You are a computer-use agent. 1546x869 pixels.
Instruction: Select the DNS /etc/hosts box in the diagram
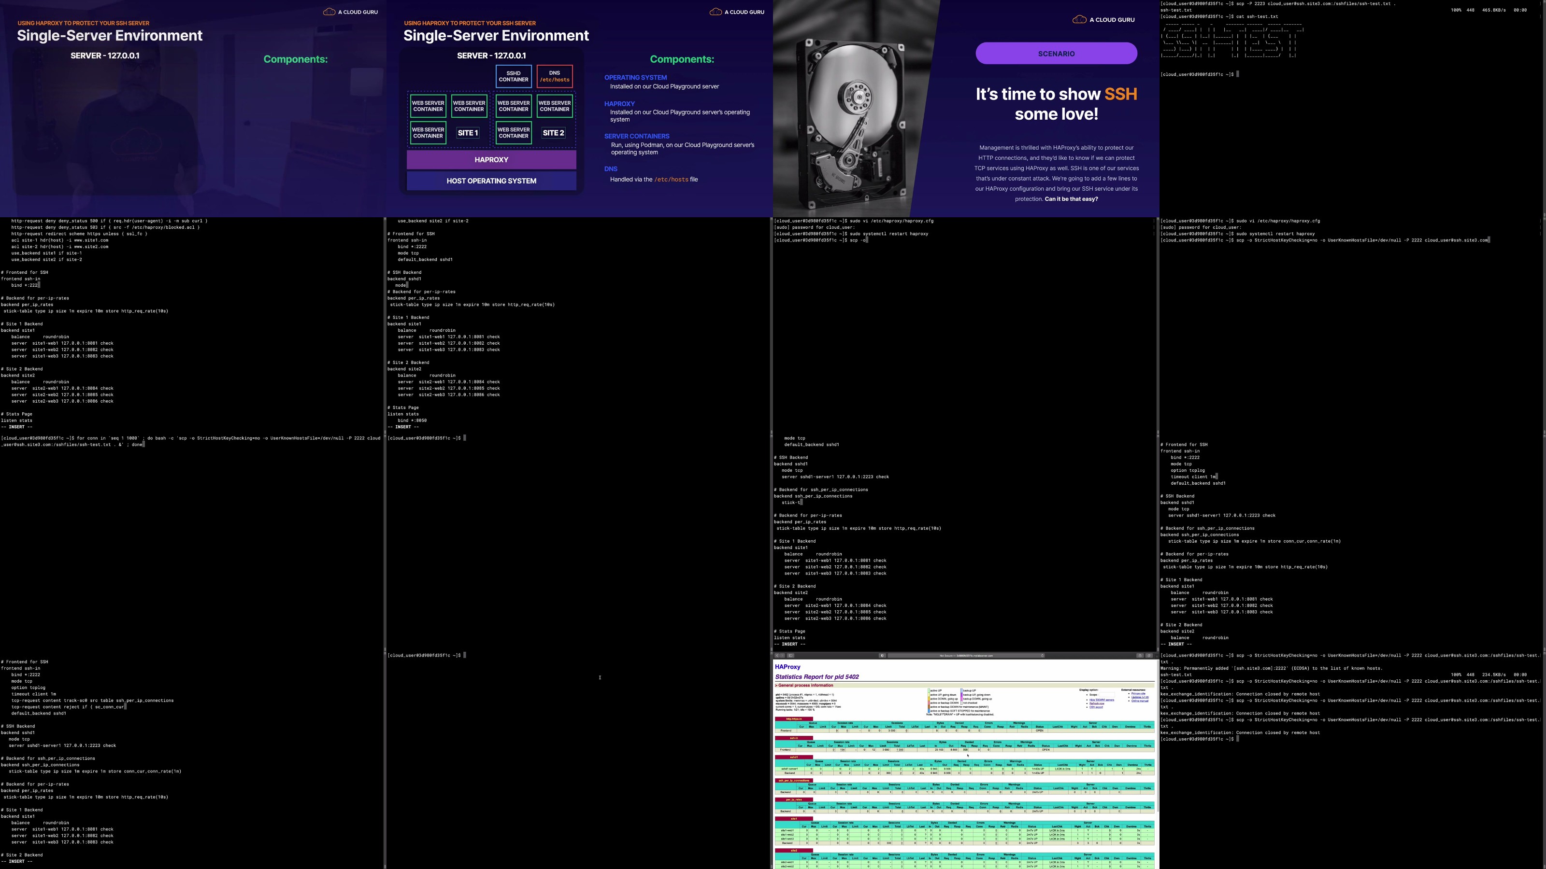pos(555,76)
